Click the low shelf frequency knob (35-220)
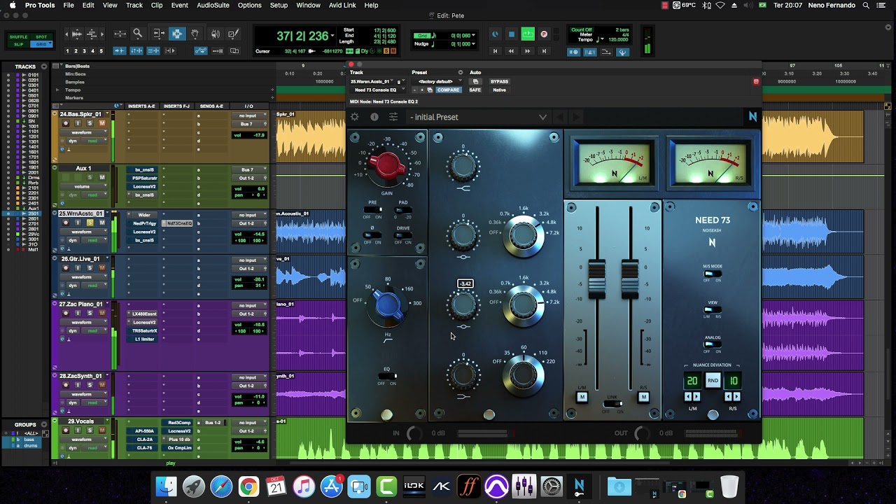This screenshot has height=504, width=896. [x=523, y=374]
